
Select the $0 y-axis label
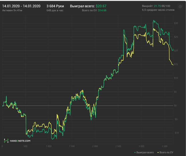pyautogui.click(x=175, y=106)
